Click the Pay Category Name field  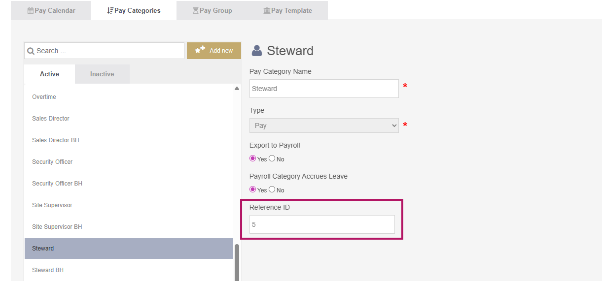[323, 89]
